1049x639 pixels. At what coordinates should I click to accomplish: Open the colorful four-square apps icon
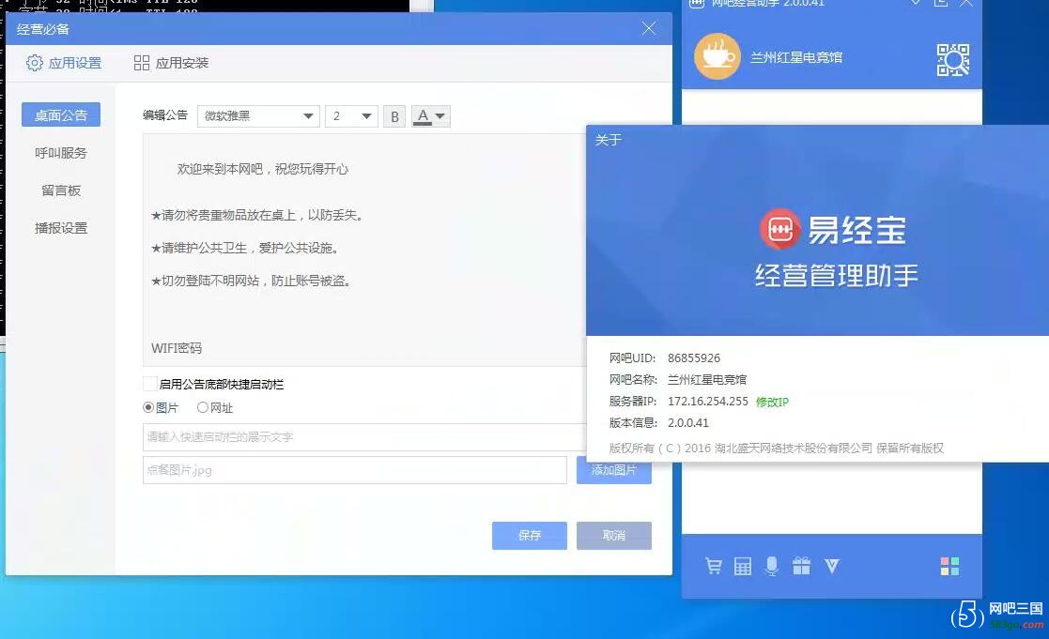tap(949, 566)
